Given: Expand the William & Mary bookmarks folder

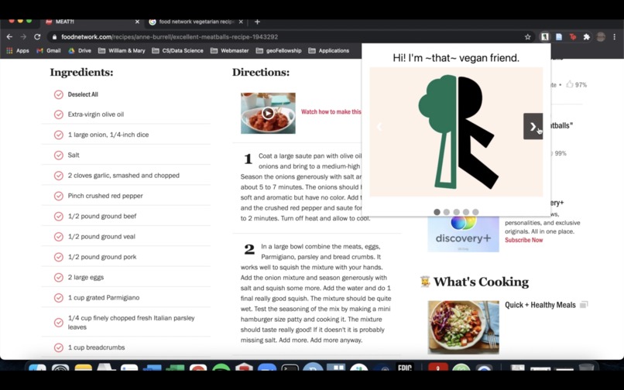Looking at the screenshot, I should tap(122, 50).
